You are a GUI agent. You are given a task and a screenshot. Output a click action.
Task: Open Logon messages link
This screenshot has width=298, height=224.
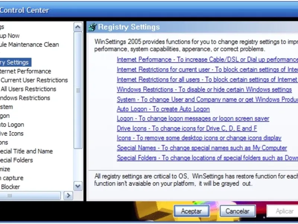[193, 118]
